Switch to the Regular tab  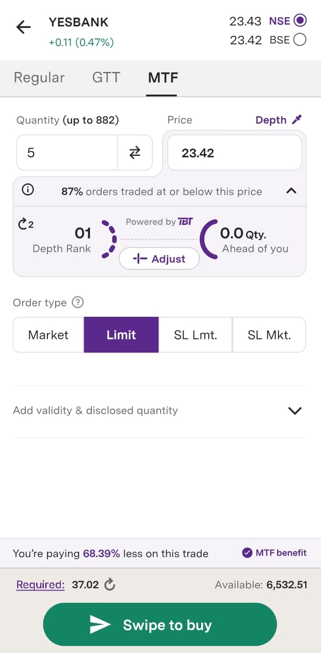coord(39,78)
